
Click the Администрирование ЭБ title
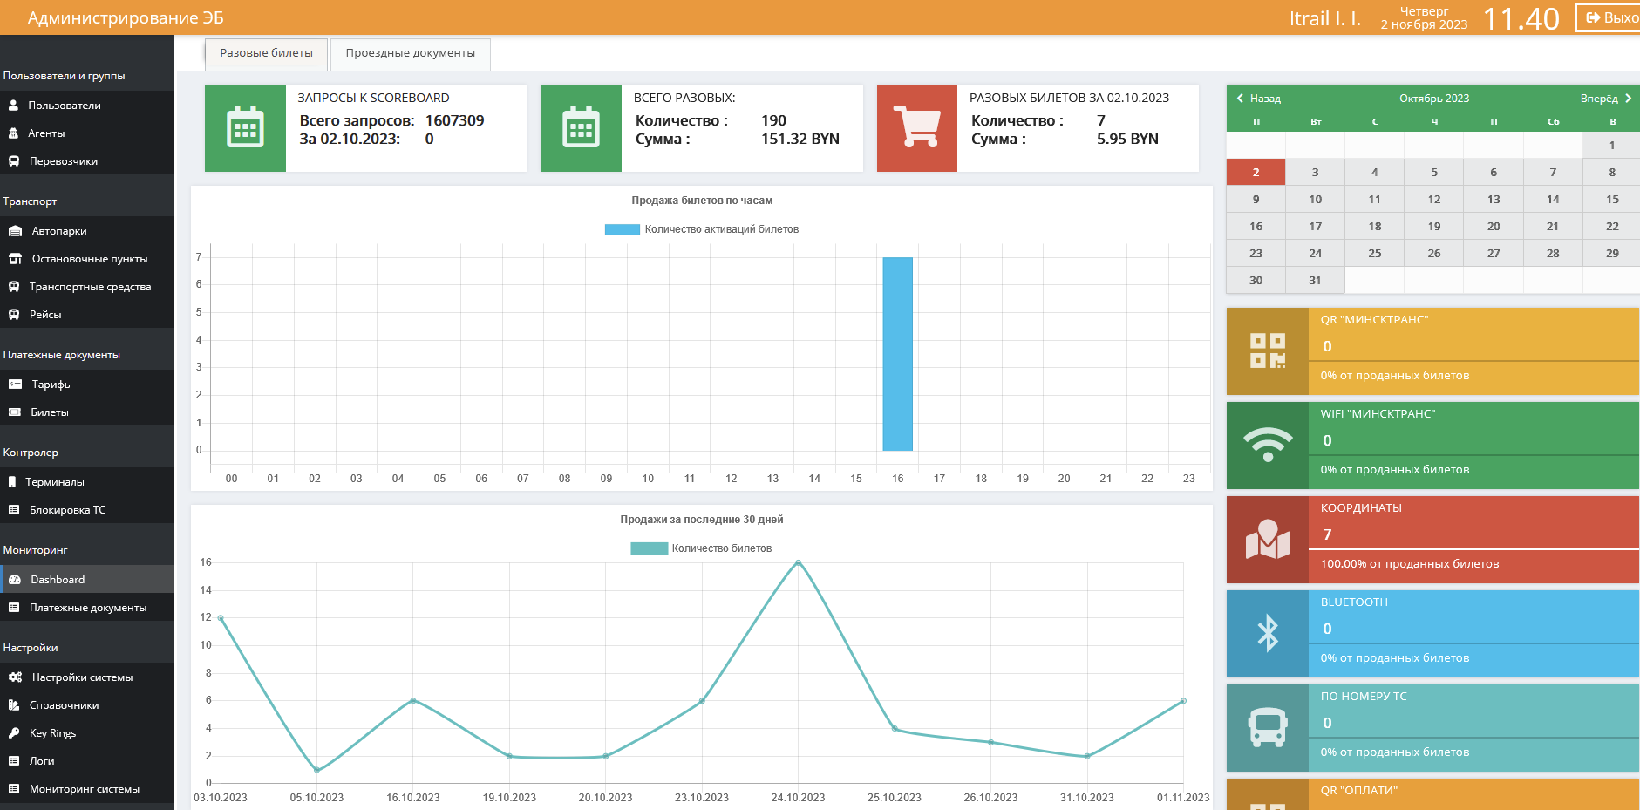click(126, 17)
